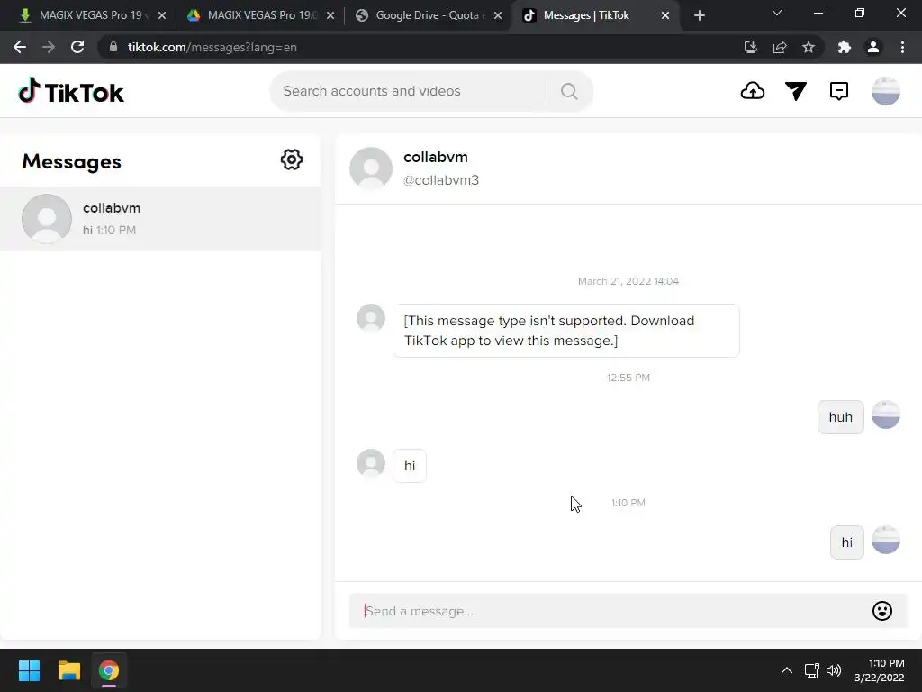
Task: Click @collabvm3 username in chat header
Action: coord(441,180)
